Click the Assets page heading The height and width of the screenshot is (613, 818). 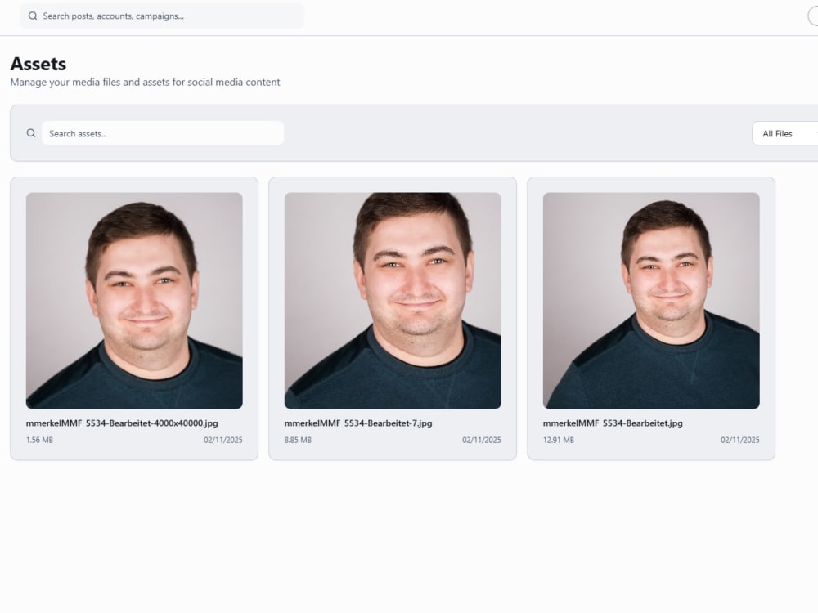pos(38,64)
